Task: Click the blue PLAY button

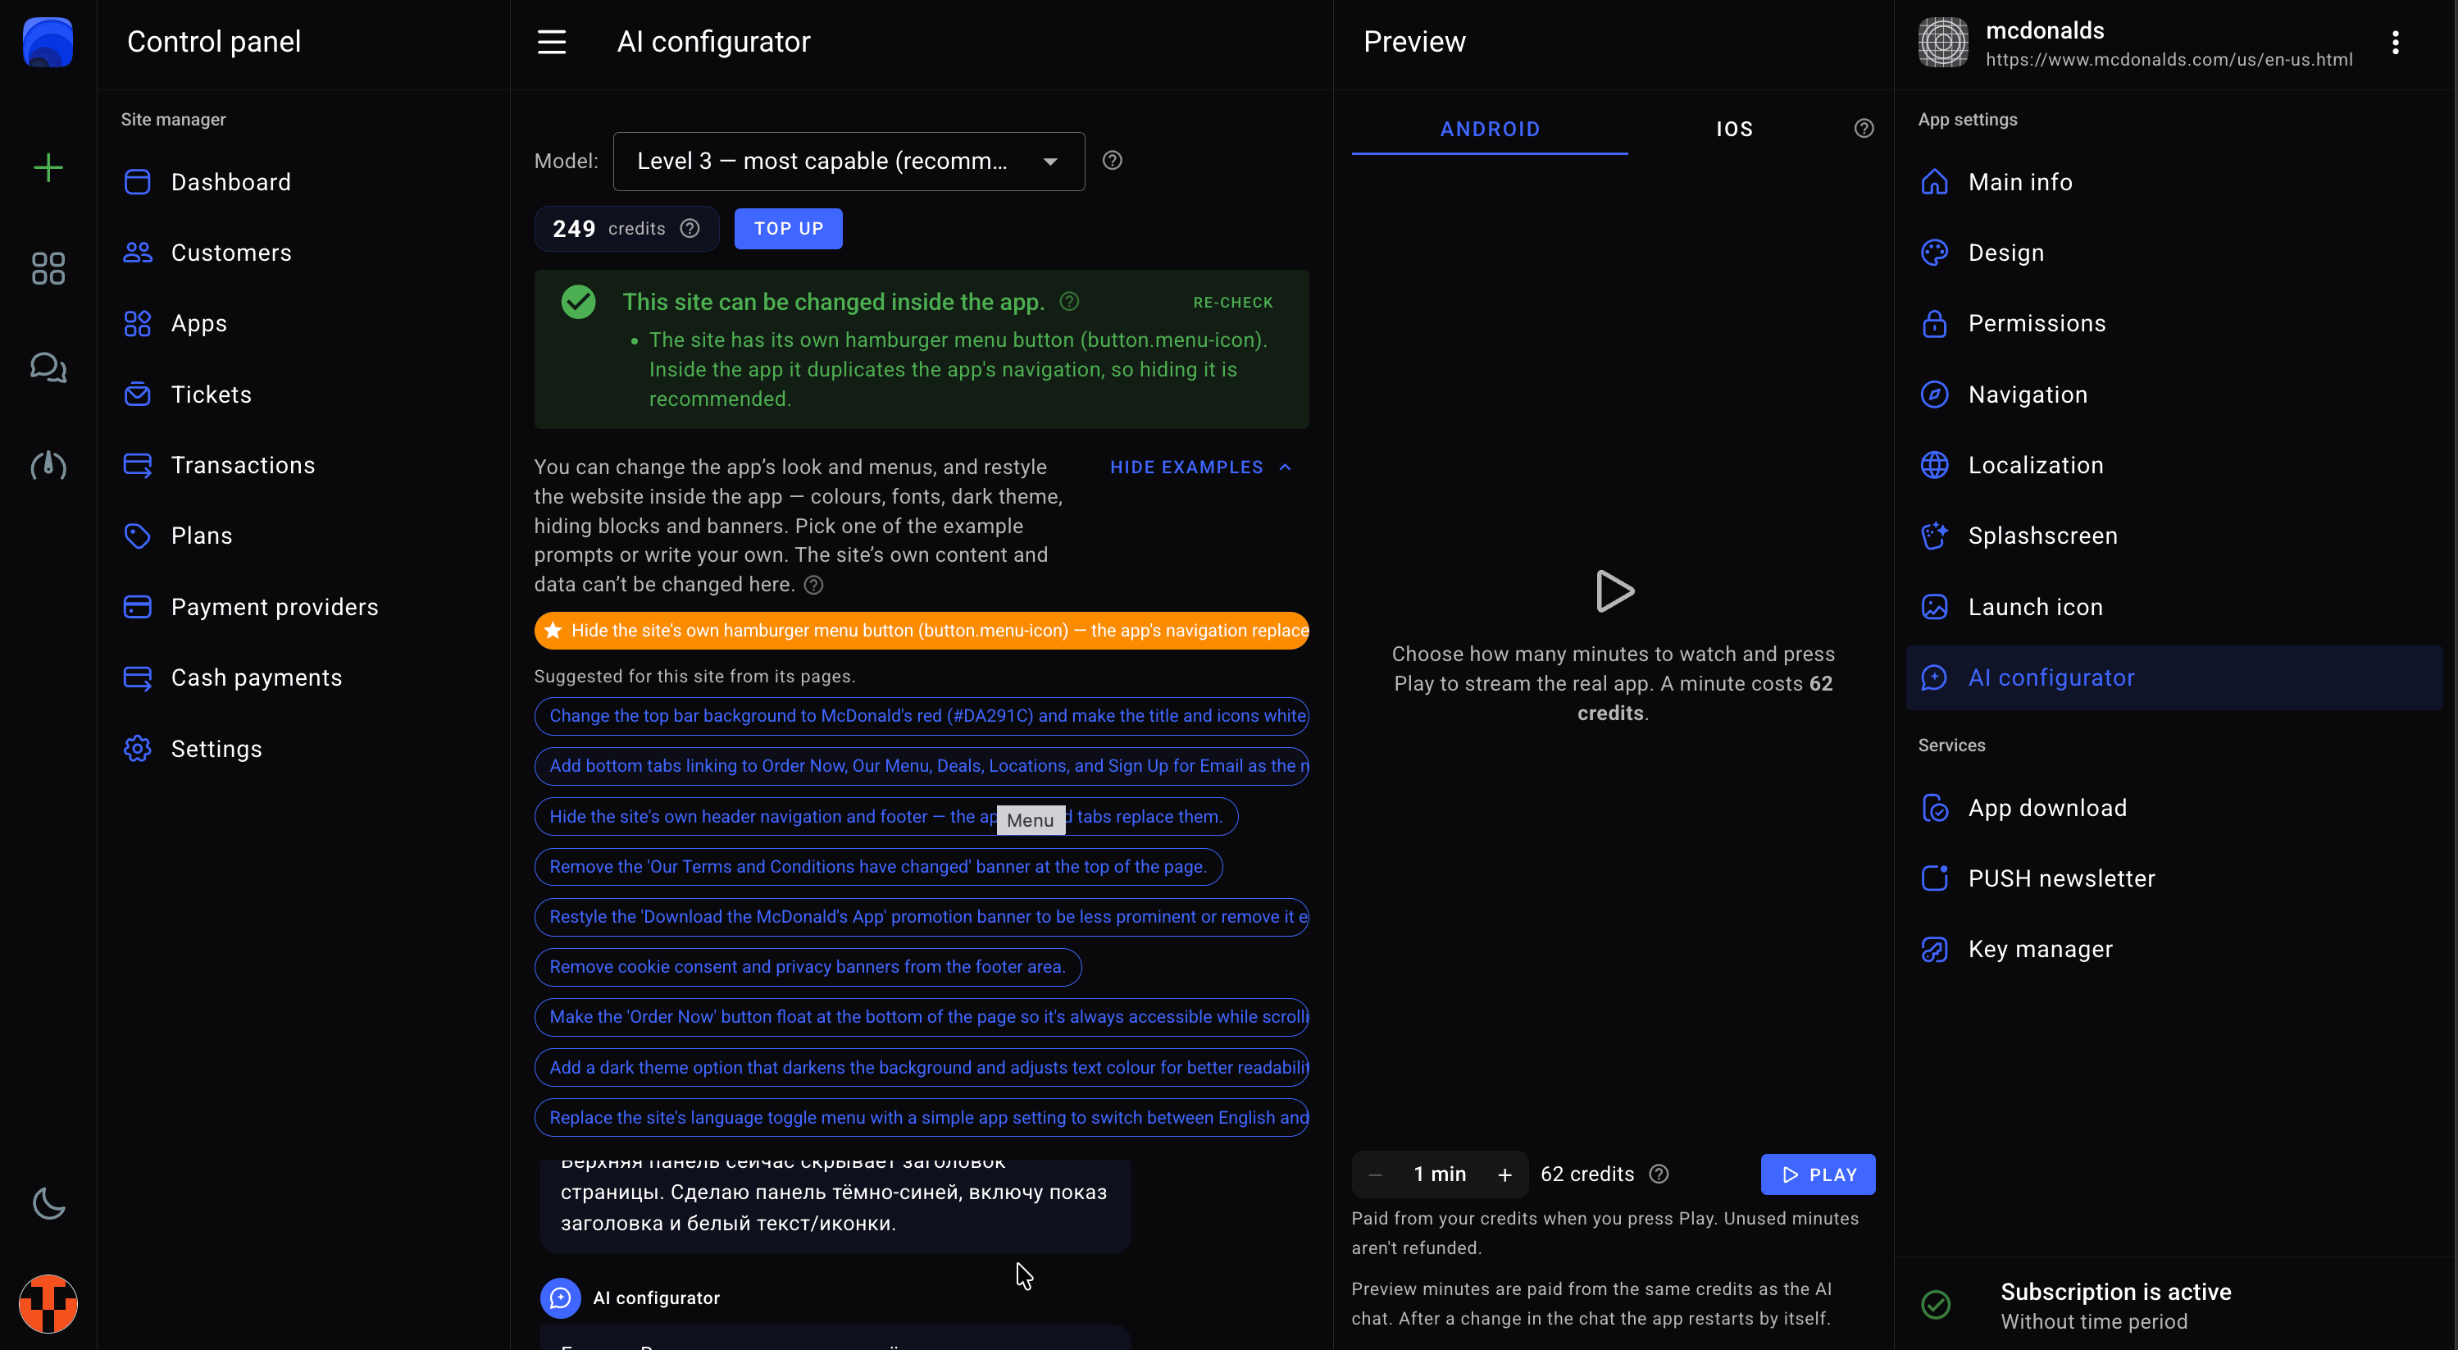Action: (x=1818, y=1174)
